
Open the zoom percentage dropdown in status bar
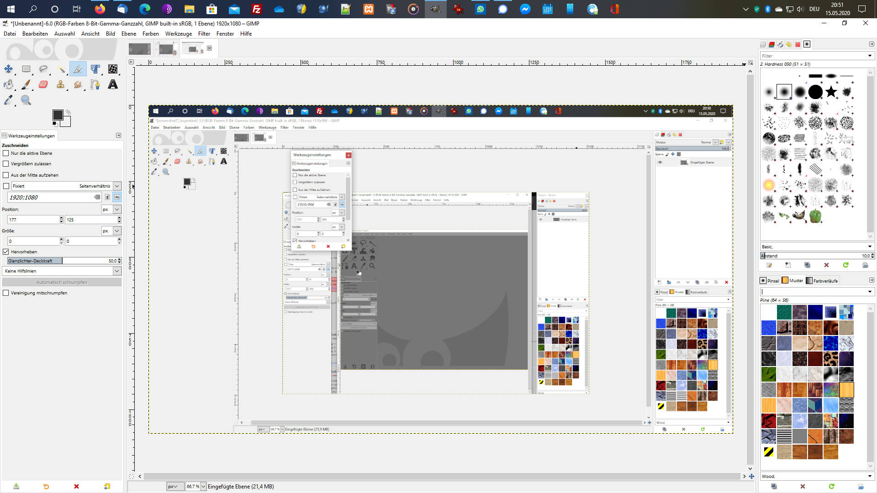pyautogui.click(x=203, y=487)
